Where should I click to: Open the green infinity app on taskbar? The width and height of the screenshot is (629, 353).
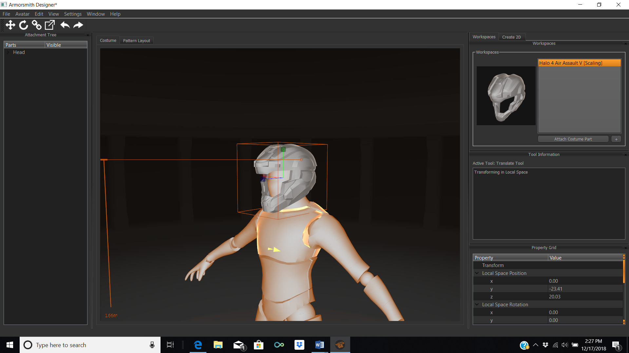[x=279, y=345]
